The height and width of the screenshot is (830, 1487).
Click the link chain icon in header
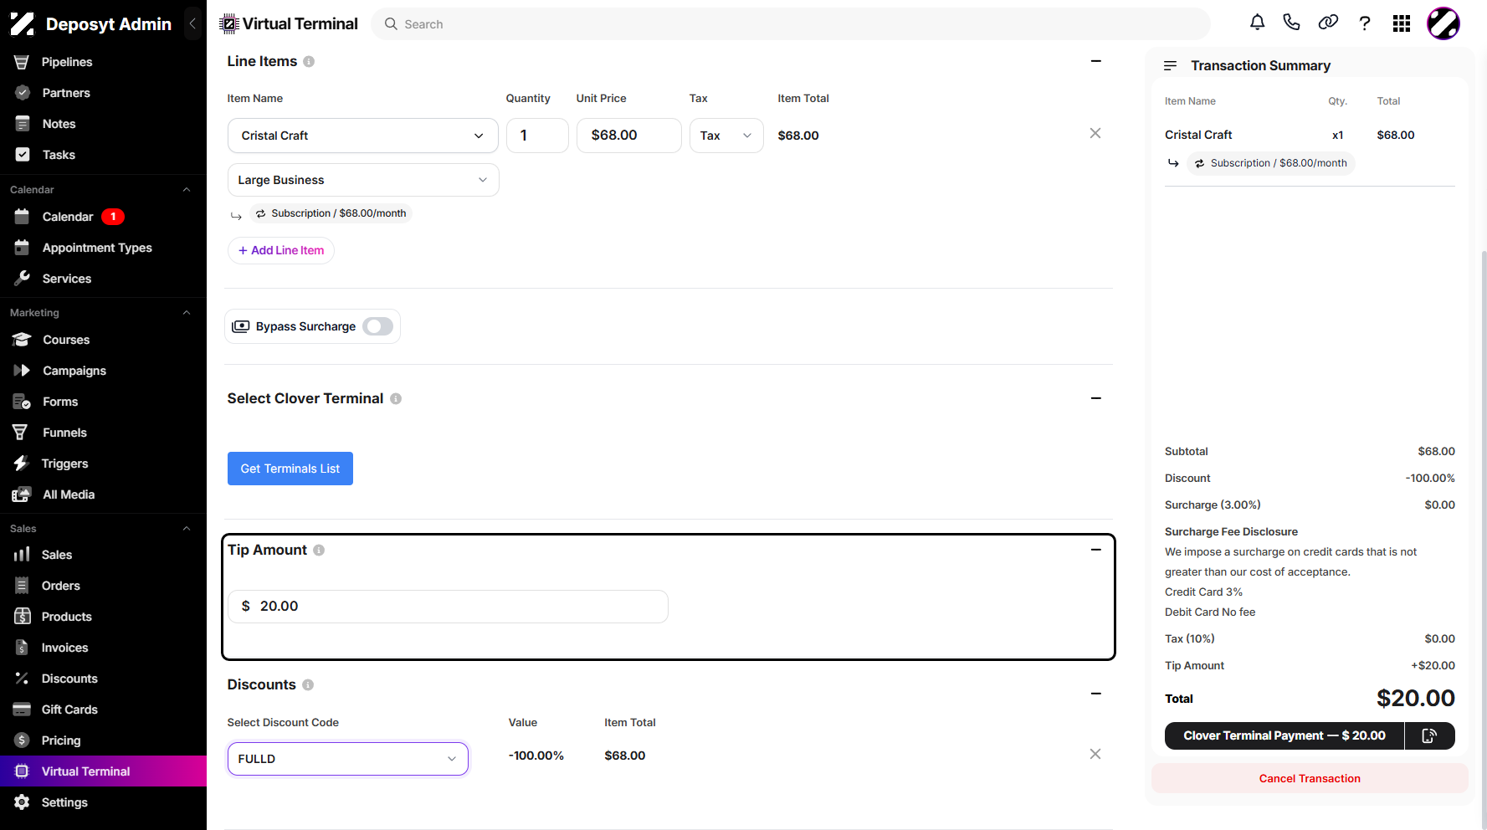click(1328, 23)
